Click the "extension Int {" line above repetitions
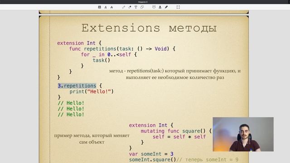The width and height of the screenshot is (290, 163). click(79, 43)
